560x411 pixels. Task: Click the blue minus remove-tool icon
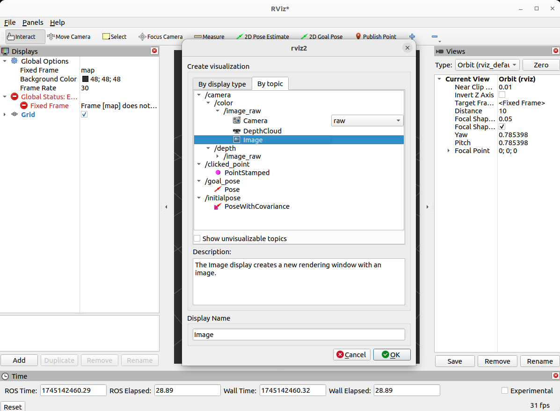[434, 37]
